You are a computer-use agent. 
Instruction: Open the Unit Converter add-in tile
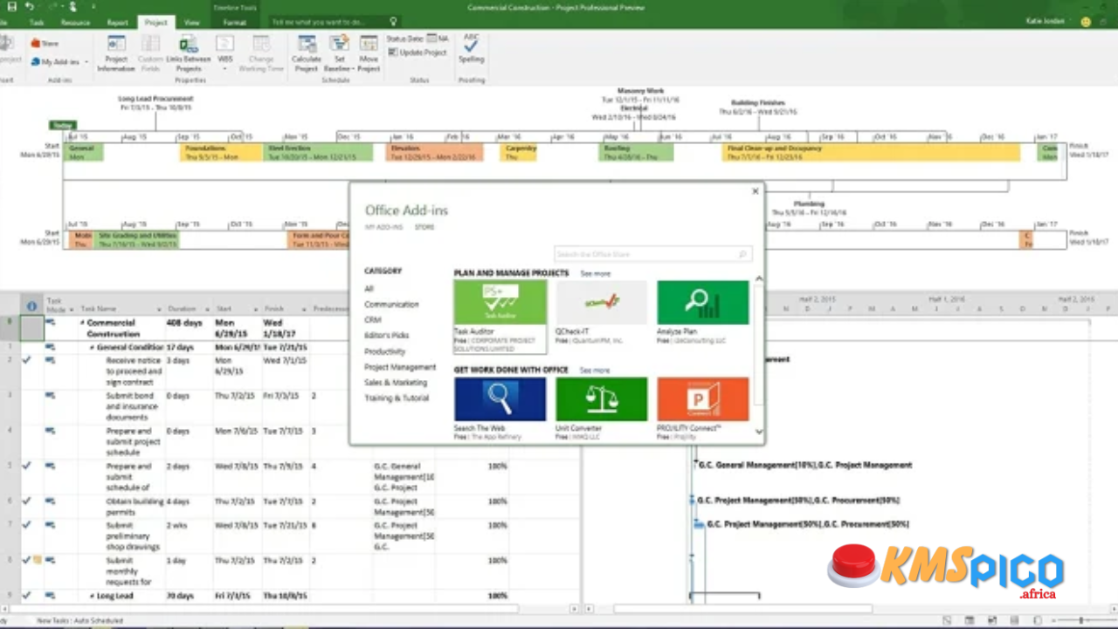point(602,409)
